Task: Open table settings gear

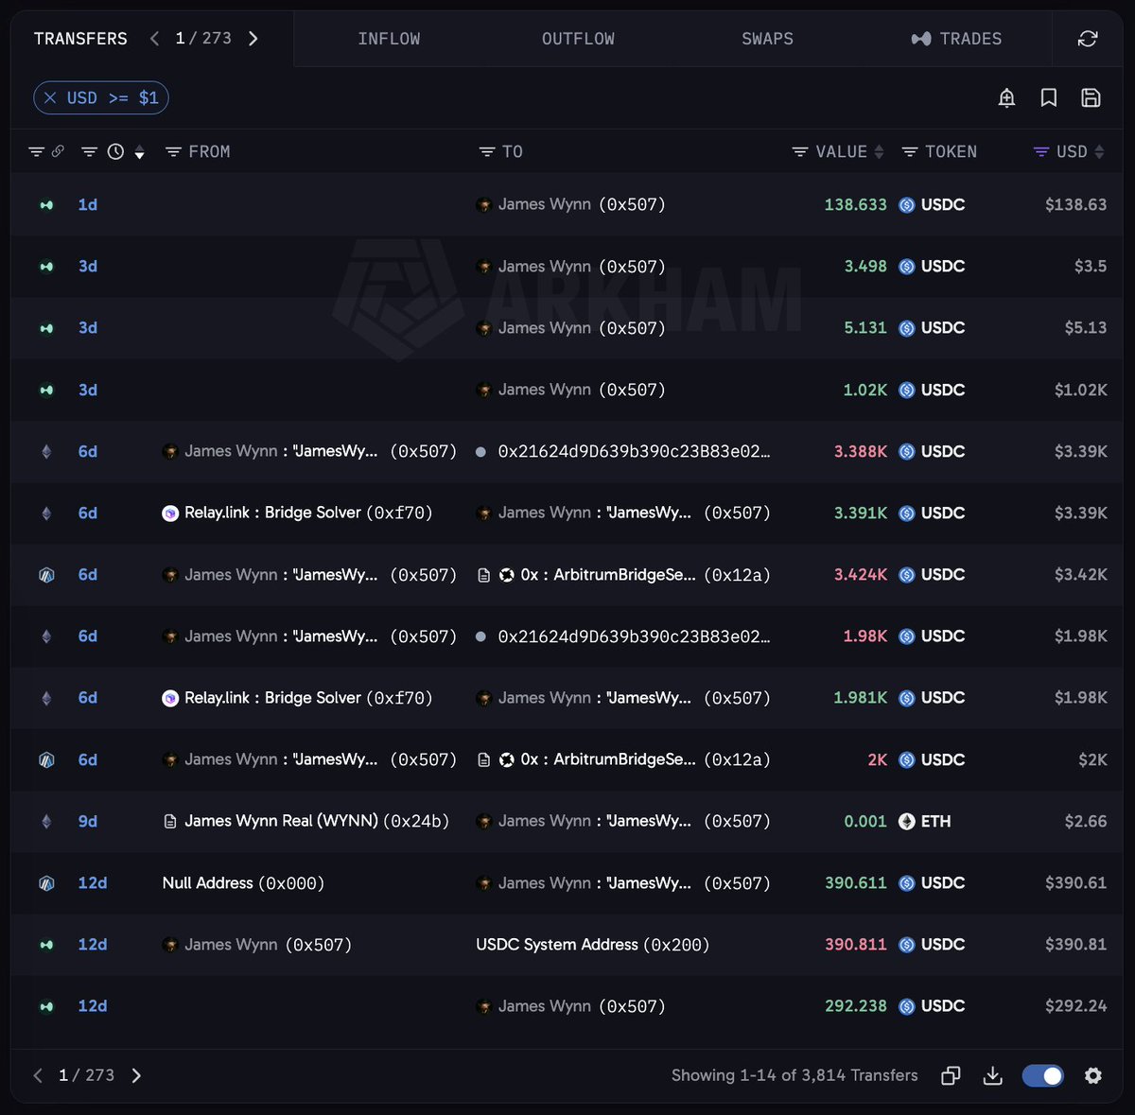Action: point(1093,1075)
